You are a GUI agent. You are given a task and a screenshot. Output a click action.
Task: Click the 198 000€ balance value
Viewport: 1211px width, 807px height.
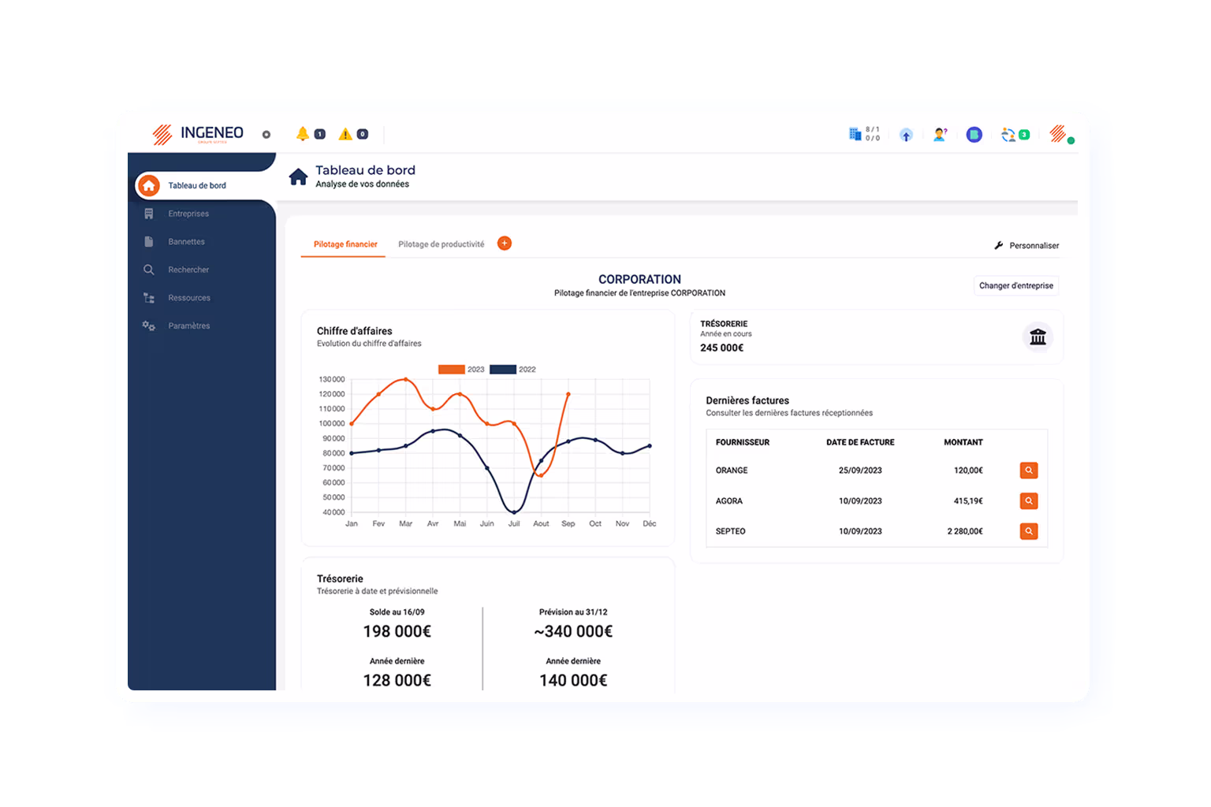point(397,631)
